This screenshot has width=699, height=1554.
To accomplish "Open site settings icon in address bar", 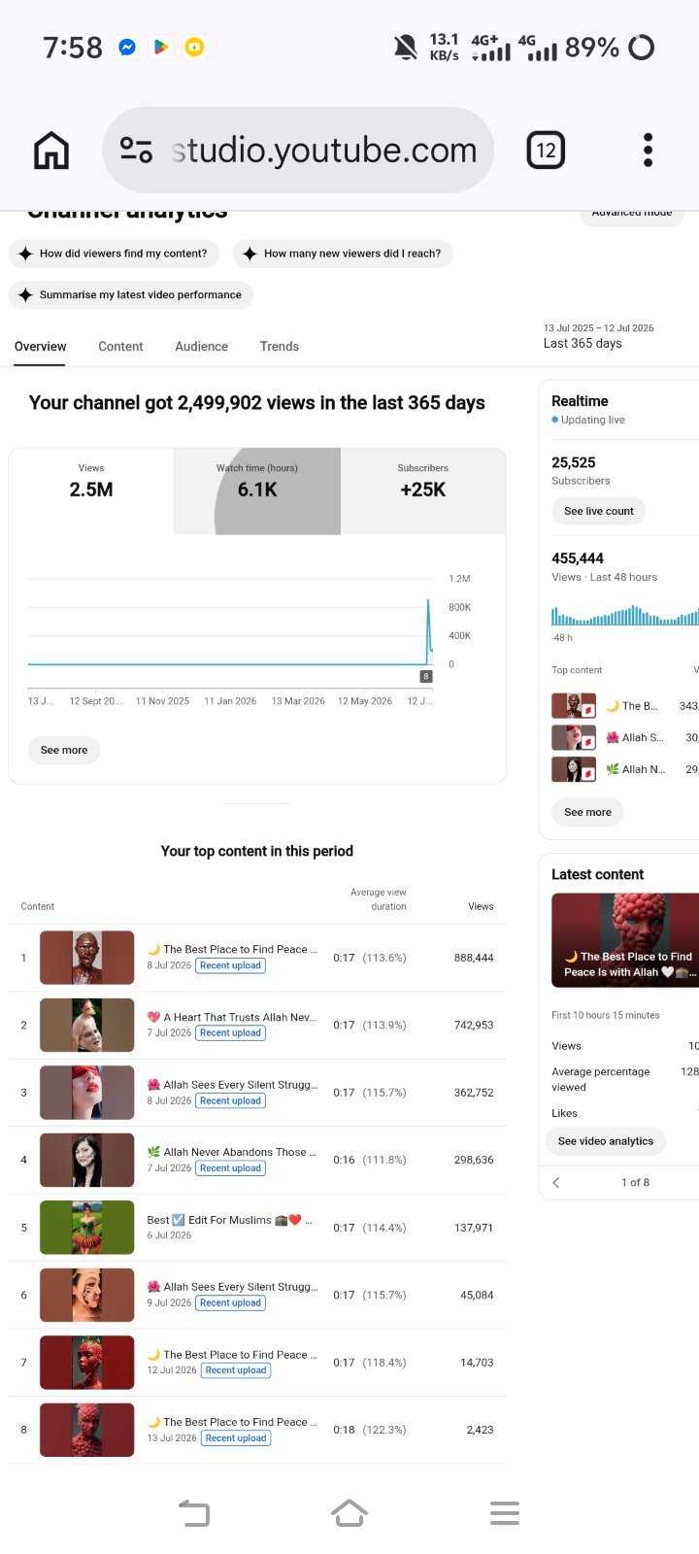I will pos(136,150).
